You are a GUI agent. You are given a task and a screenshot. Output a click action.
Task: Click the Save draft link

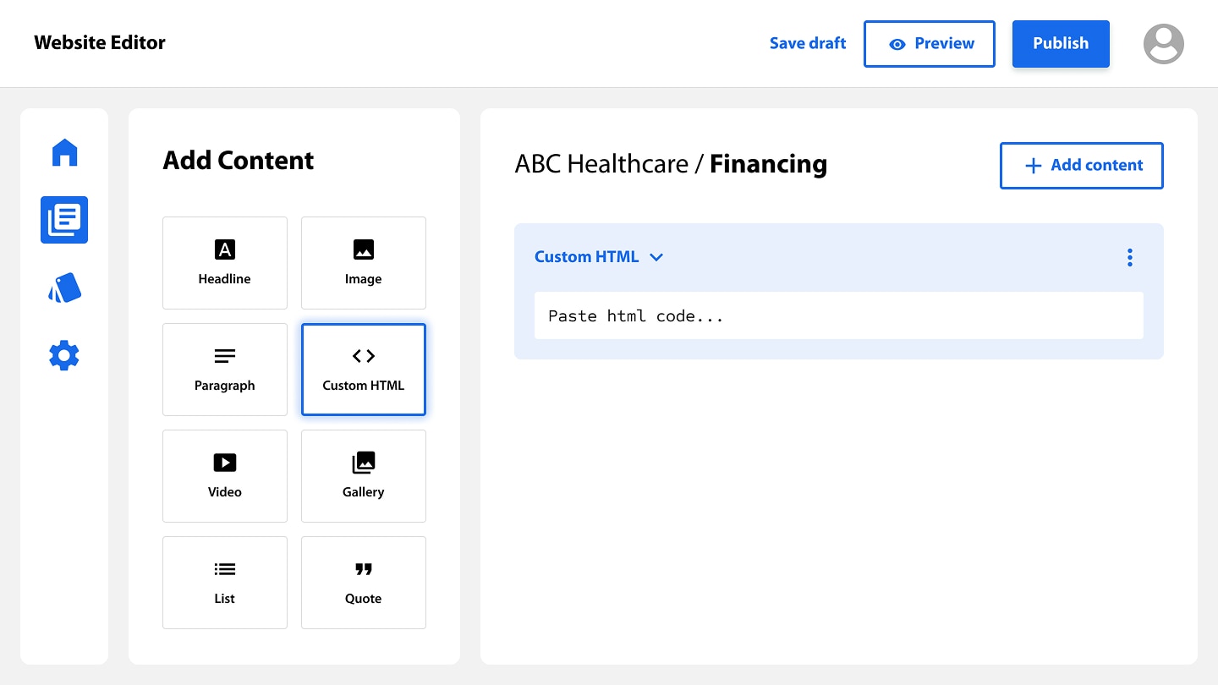(x=807, y=44)
